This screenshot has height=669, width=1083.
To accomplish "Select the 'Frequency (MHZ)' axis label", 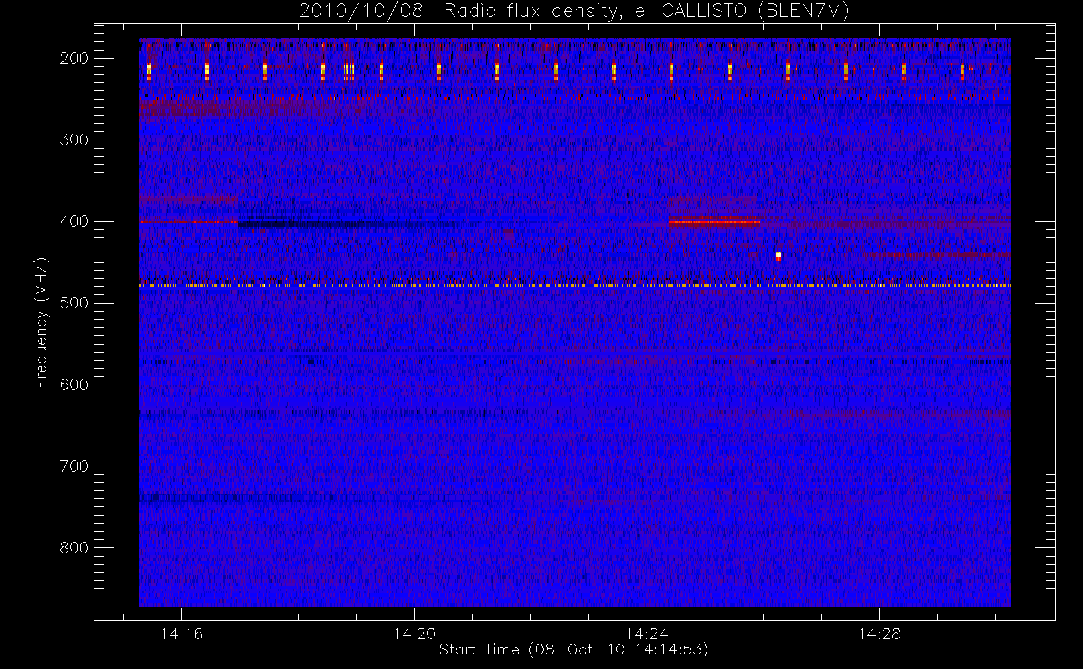I will click(x=41, y=322).
